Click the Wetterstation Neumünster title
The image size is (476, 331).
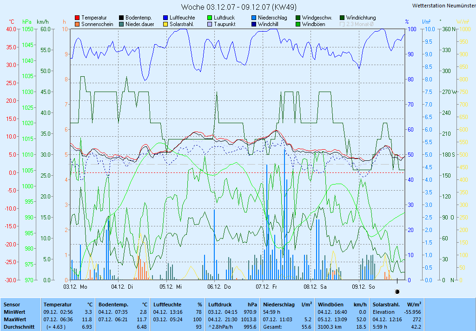tap(443, 6)
